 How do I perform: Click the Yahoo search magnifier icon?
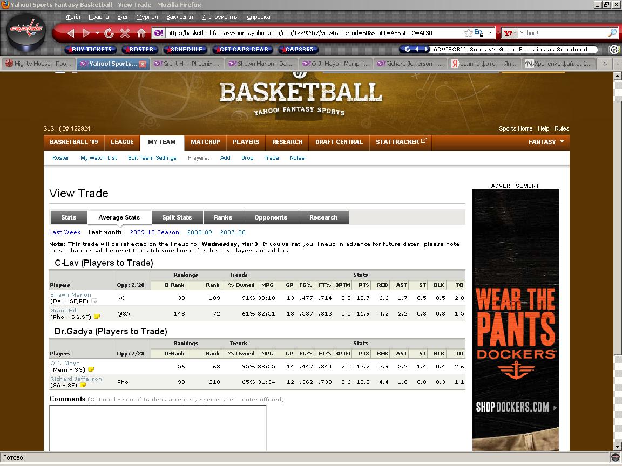pos(612,33)
